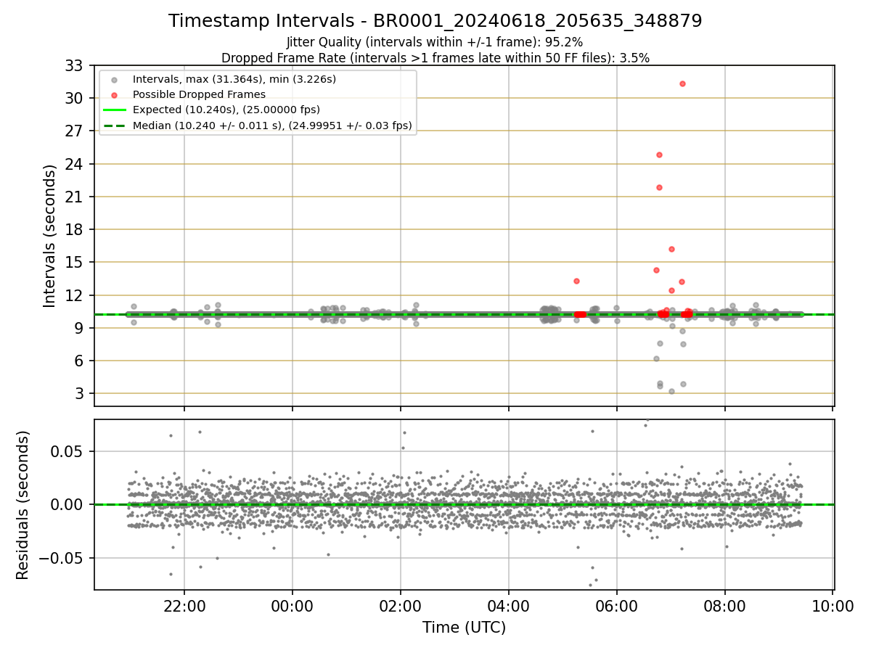This screenshot has width=871, height=653.
Task: Click the '0.05' residuals tick label
Action: 68,451
